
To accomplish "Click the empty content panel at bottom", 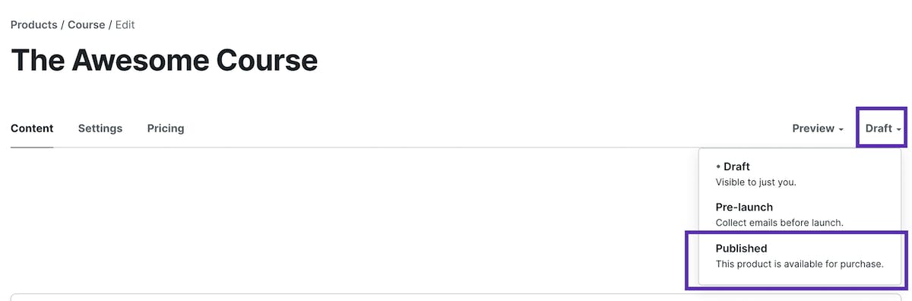I will pos(456,296).
